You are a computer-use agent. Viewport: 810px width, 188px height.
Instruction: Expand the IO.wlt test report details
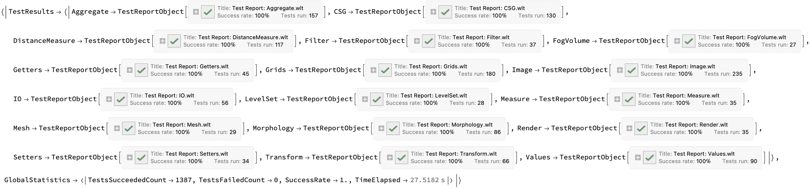tap(109, 99)
